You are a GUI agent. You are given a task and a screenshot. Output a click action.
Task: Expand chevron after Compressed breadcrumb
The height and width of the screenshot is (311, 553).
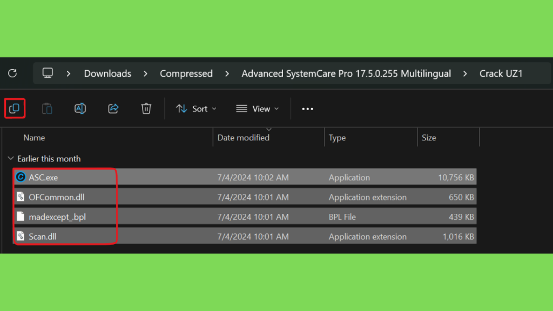pyautogui.click(x=227, y=73)
